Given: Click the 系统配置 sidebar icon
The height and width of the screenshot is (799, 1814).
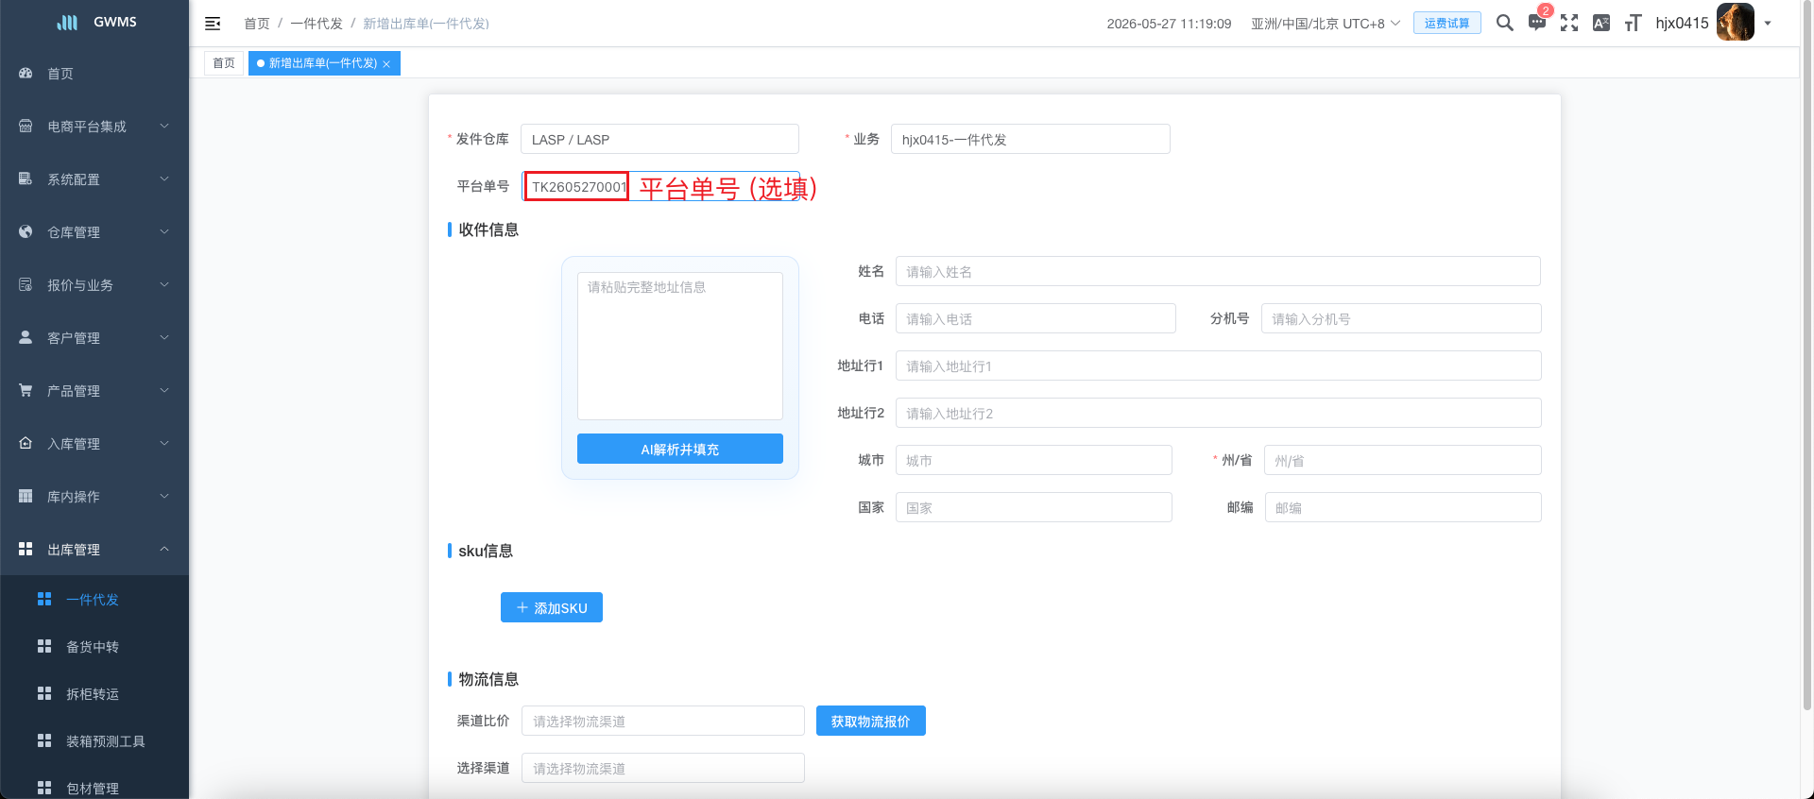Looking at the screenshot, I should coord(26,178).
